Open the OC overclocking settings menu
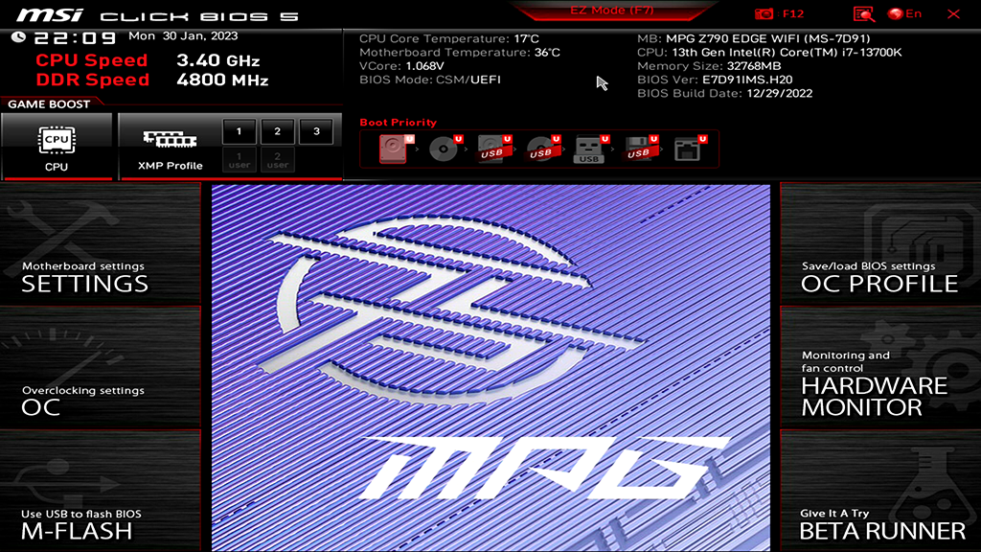 100,368
